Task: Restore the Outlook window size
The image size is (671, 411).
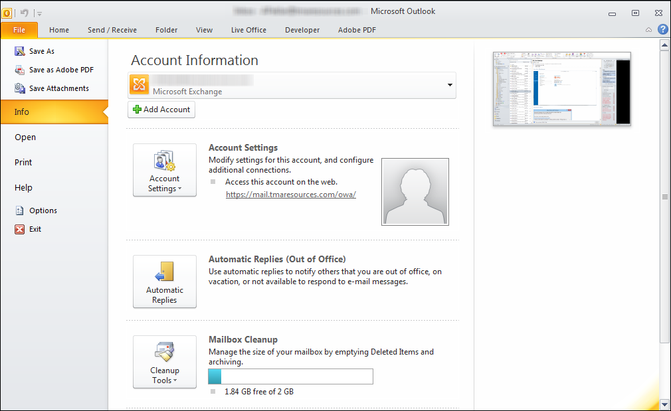Action: coord(636,13)
